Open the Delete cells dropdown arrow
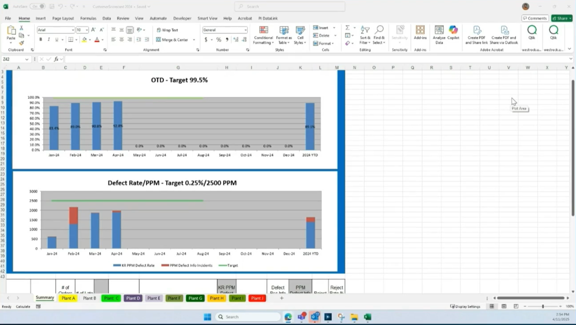This screenshot has width=576, height=325. click(335, 36)
